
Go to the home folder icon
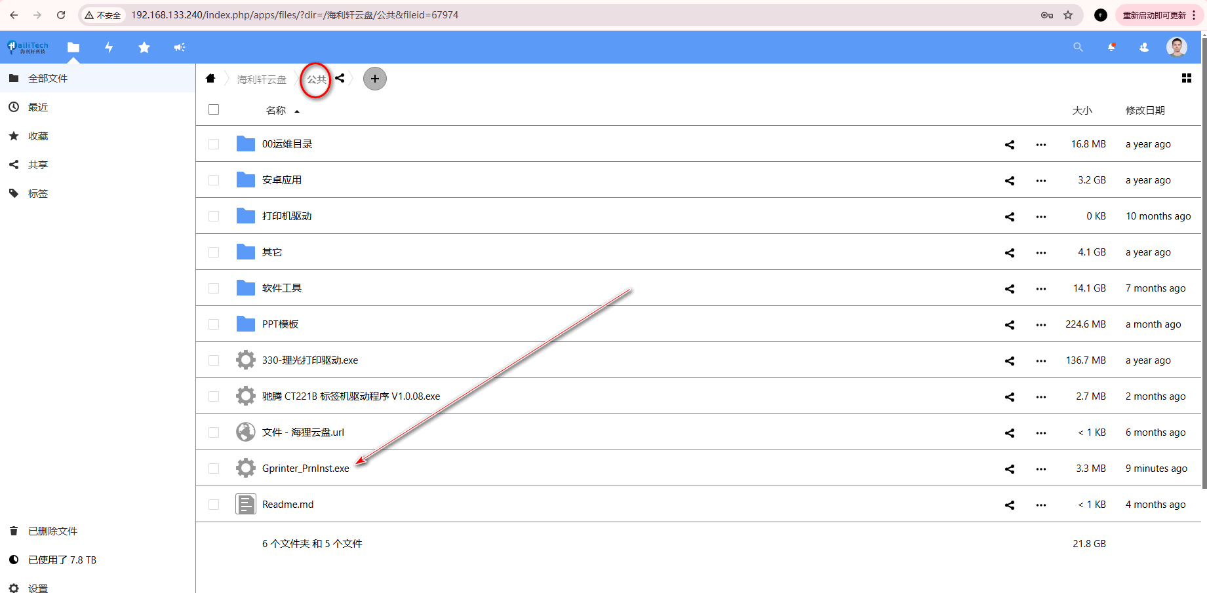click(x=210, y=79)
